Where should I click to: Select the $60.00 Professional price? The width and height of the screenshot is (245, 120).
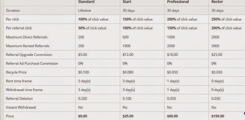pos(173,116)
